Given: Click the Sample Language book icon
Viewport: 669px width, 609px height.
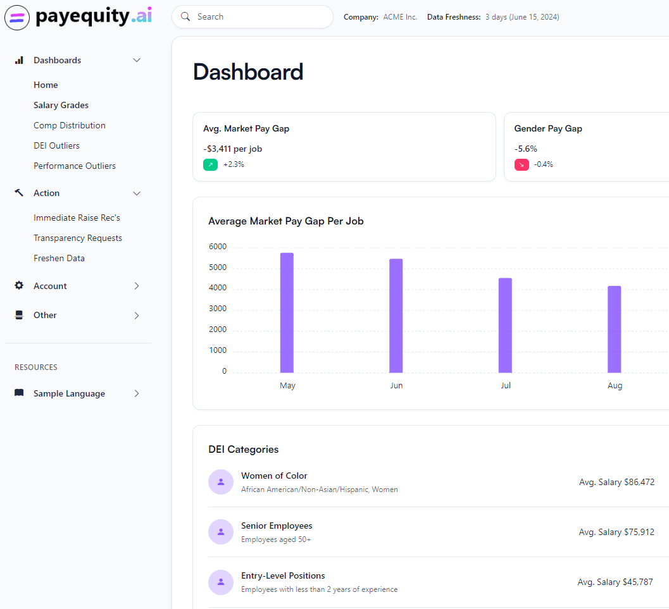Looking at the screenshot, I should click(20, 393).
